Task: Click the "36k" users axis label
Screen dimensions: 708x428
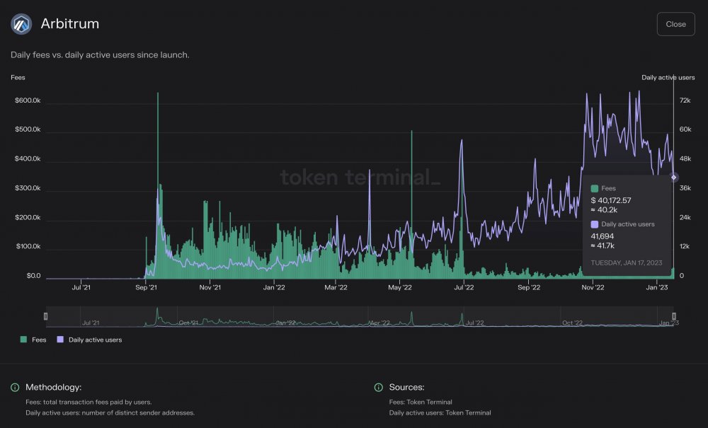Action: [685, 188]
